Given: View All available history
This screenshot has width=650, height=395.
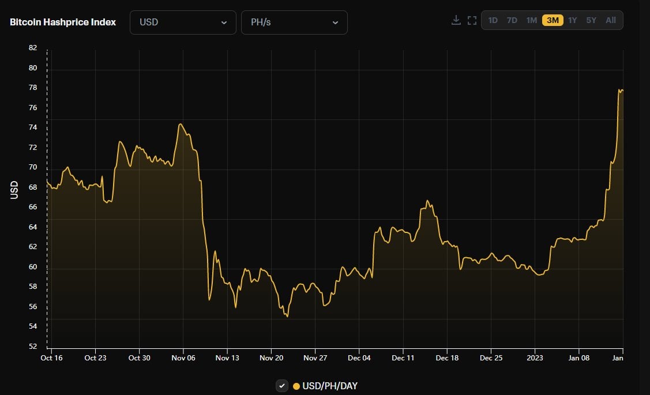Looking at the screenshot, I should pos(611,20).
